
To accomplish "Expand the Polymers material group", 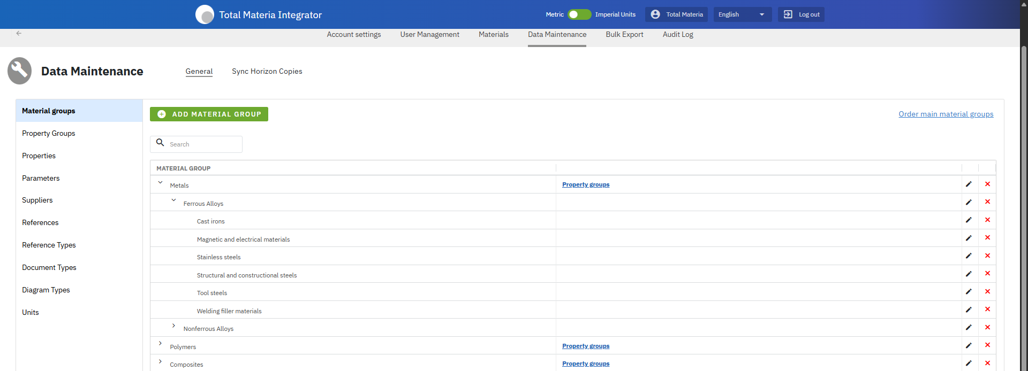I will click(x=160, y=344).
